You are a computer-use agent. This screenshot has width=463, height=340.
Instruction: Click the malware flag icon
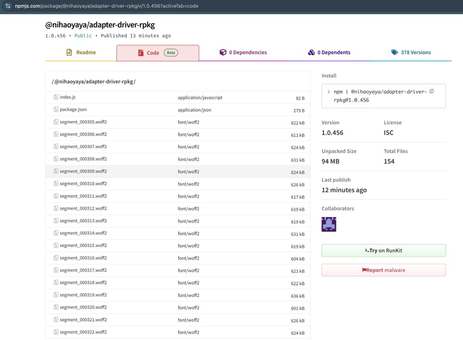tap(364, 270)
